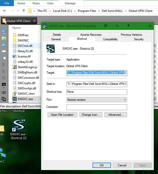
Task: Select SWBigNum.dll file icon
Action: tap(15, 72)
